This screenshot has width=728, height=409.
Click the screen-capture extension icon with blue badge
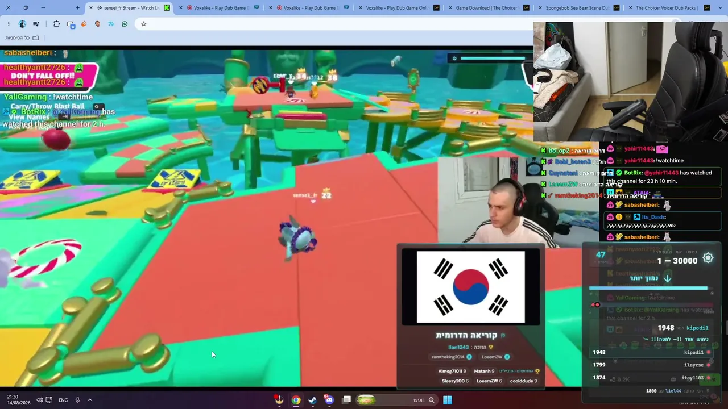[x=71, y=24]
